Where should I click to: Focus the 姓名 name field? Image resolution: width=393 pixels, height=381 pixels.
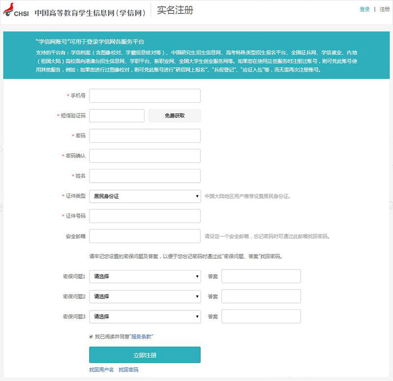point(145,176)
